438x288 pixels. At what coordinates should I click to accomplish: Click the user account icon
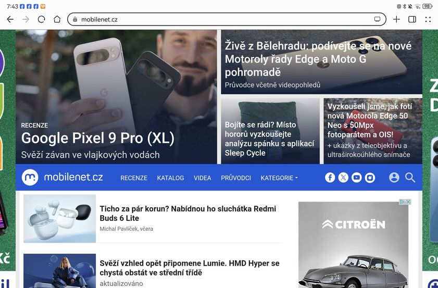tap(394, 178)
